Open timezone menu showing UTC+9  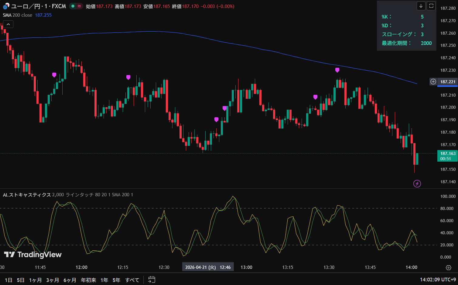(x=438, y=280)
